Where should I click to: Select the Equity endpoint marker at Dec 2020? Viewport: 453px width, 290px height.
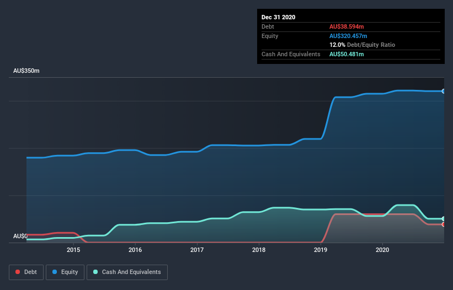pyautogui.click(x=444, y=91)
